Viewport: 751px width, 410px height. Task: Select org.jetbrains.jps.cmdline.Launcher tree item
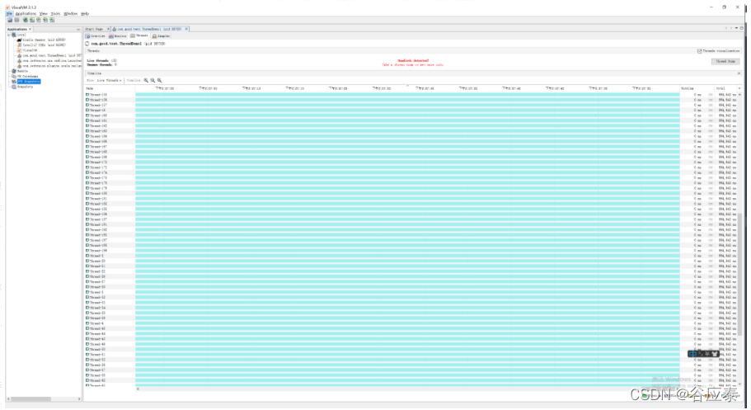click(49, 61)
